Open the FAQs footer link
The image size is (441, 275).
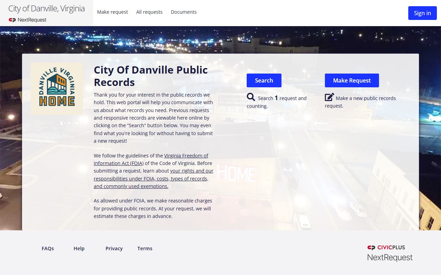(x=48, y=248)
